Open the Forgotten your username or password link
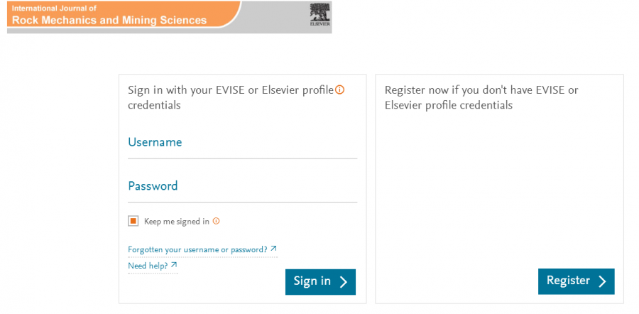The image size is (639, 314). [x=197, y=249]
